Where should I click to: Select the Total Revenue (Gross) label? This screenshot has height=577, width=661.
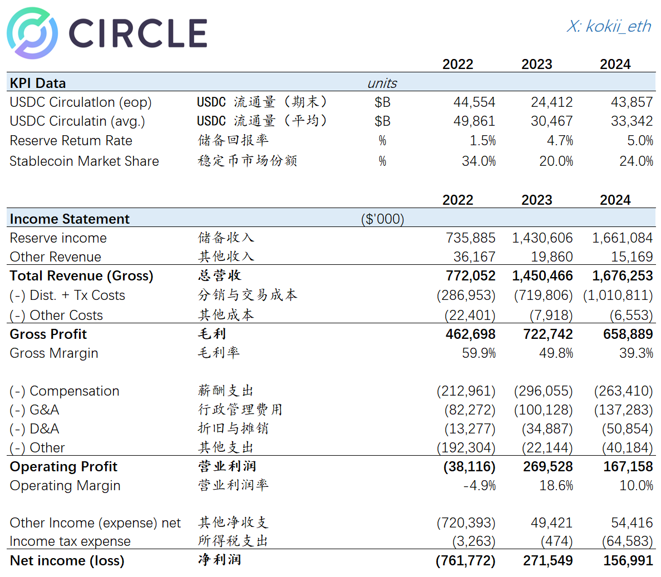tap(81, 275)
